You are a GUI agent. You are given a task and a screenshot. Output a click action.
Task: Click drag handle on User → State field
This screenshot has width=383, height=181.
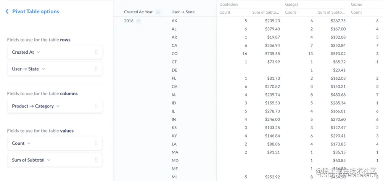96,69
